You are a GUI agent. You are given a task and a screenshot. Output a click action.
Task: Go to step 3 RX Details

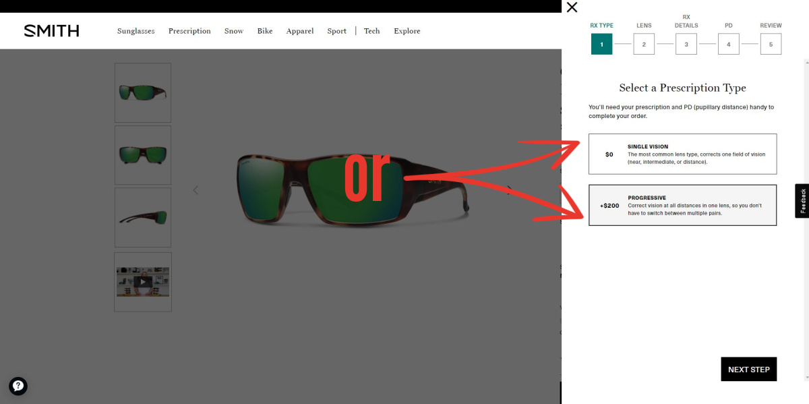tap(686, 45)
